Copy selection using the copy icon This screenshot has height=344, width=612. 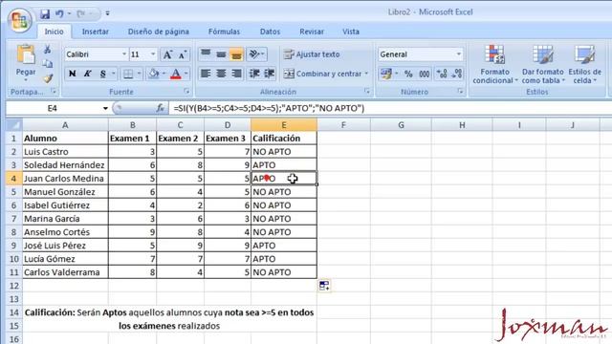[x=48, y=64]
